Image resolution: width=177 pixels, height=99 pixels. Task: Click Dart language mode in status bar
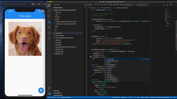[138, 98]
